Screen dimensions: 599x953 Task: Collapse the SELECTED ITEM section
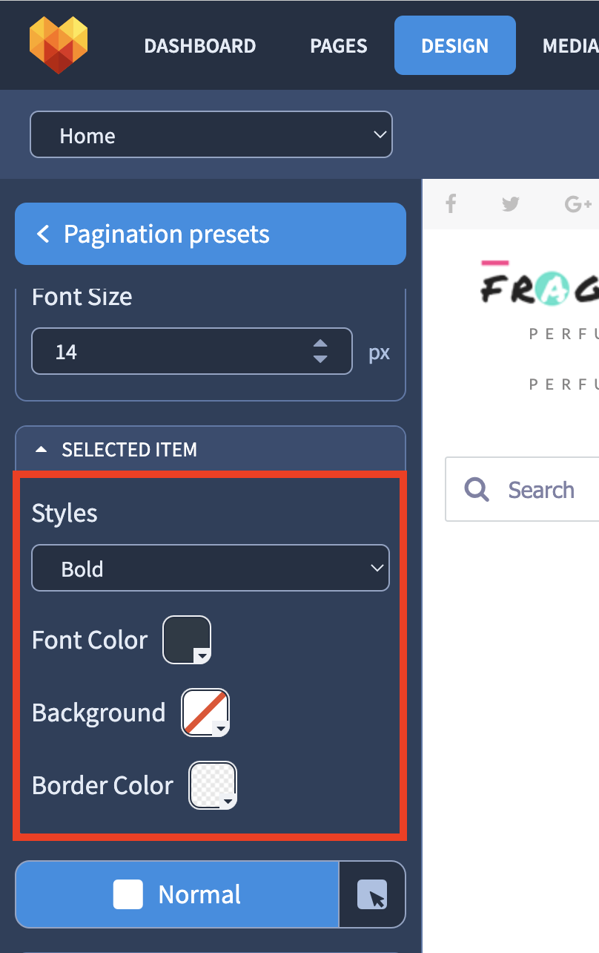point(211,450)
